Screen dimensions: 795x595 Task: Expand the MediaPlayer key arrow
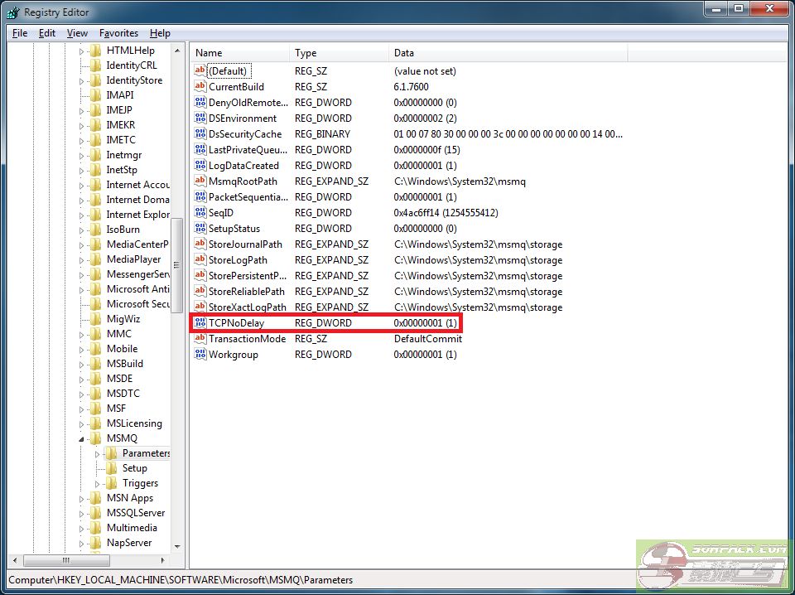pos(81,260)
